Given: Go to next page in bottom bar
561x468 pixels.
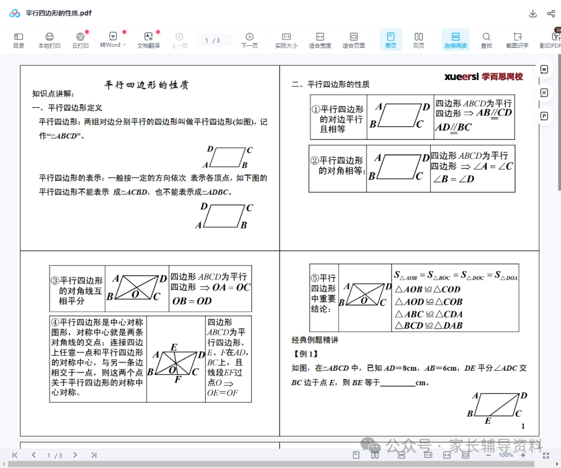Looking at the screenshot, I should pos(75,455).
